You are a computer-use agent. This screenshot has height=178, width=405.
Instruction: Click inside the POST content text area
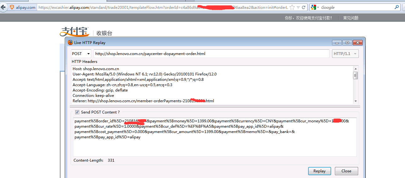click(x=215, y=137)
